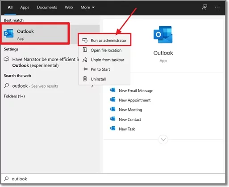Select the Web tab
Viewport: 229px width, 187px height.
click(x=69, y=7)
